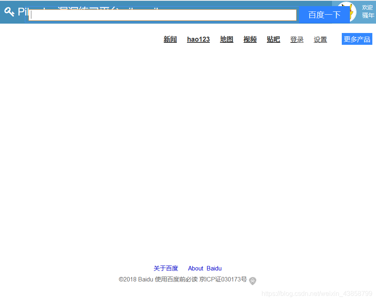
Task: Open the 视频 video link
Action: pos(250,40)
